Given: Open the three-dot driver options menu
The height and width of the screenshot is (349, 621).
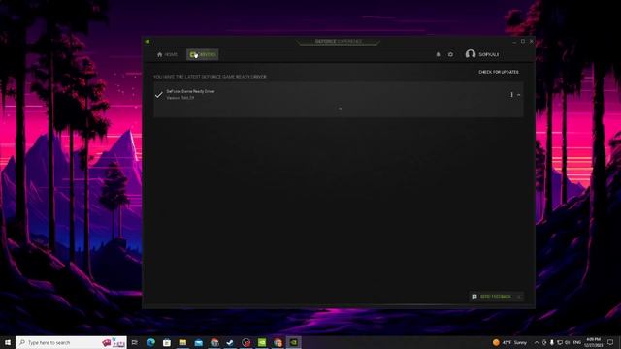Looking at the screenshot, I should (511, 95).
